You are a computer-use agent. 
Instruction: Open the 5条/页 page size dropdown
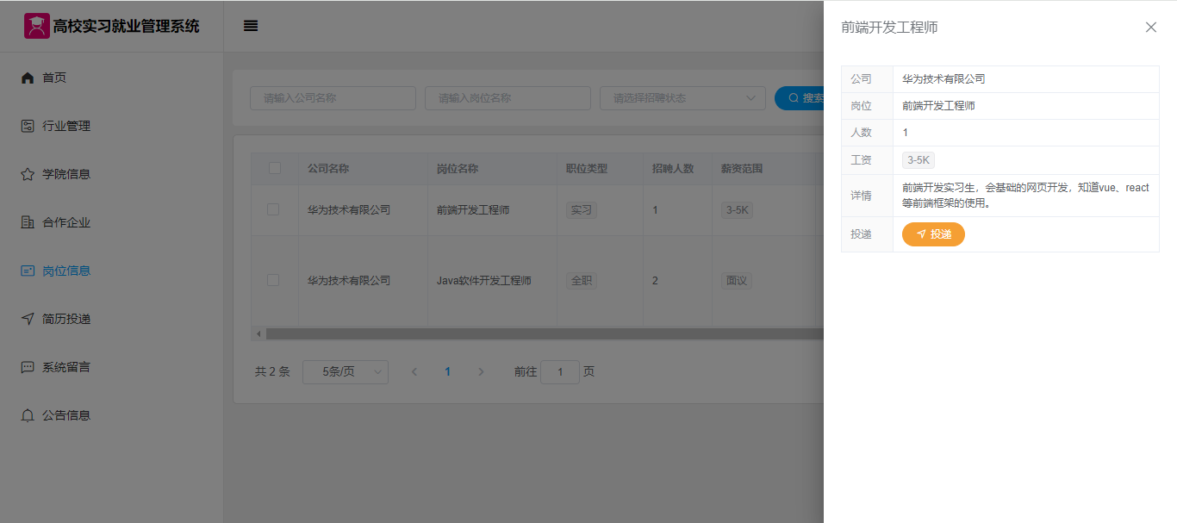pyautogui.click(x=346, y=372)
